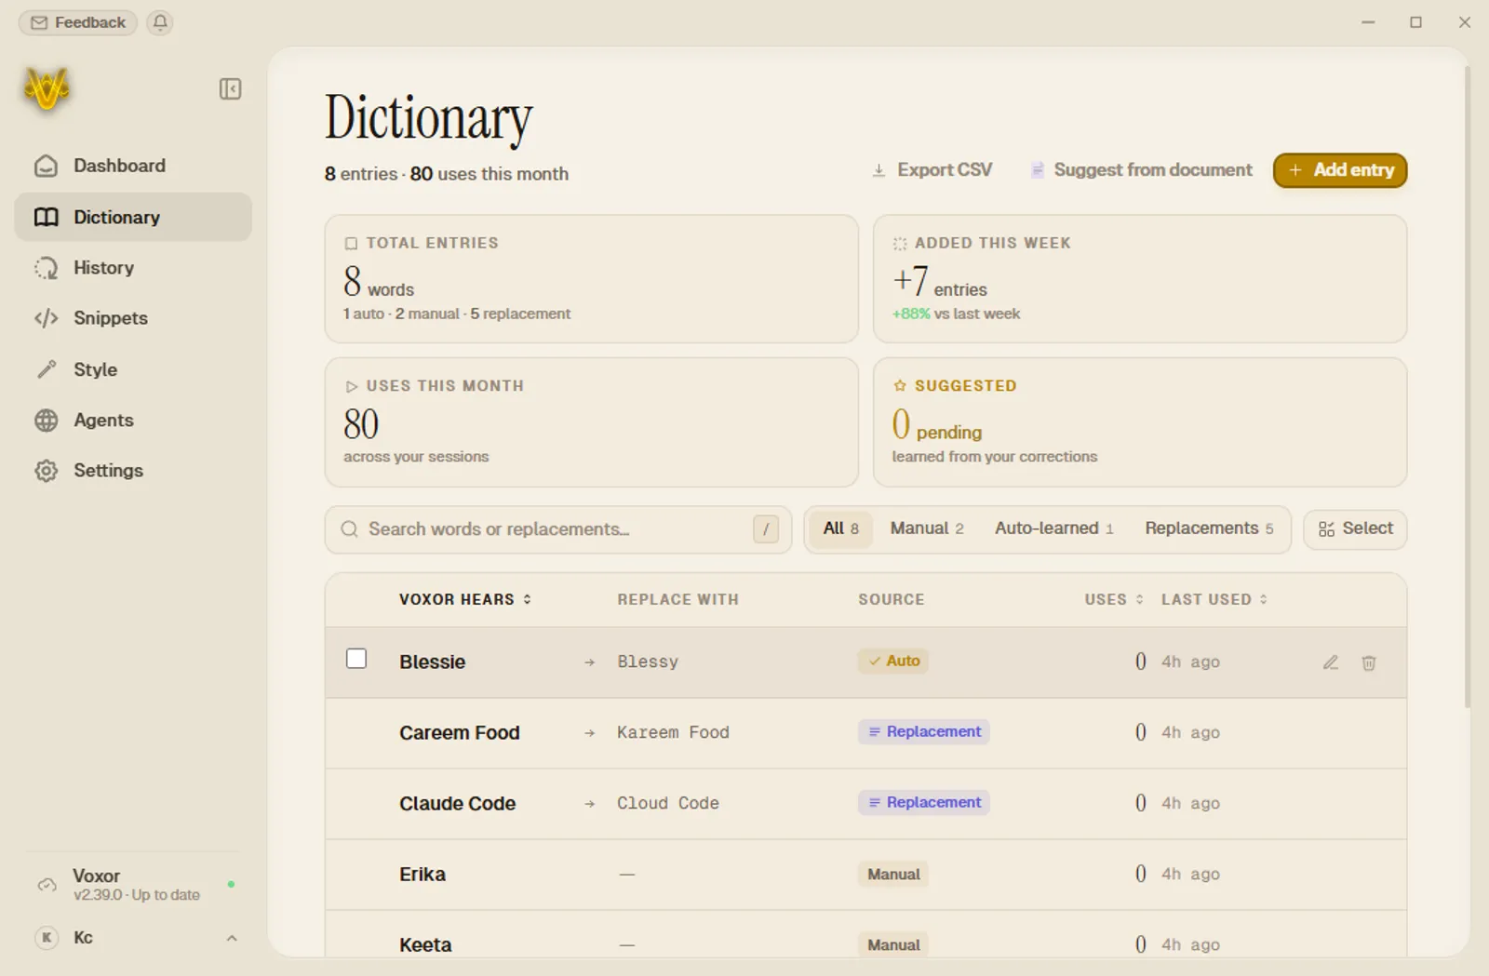Screen dimensions: 1489x976
Task: Edit the Blessie entry pencil icon
Action: (x=1331, y=662)
